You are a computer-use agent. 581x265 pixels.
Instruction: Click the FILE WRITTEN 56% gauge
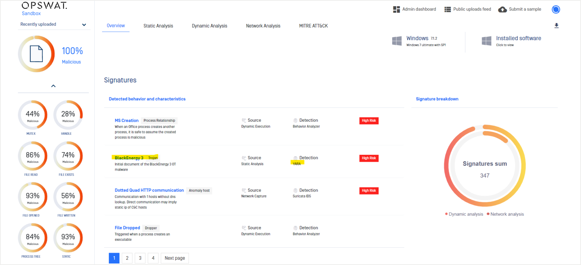(x=68, y=197)
